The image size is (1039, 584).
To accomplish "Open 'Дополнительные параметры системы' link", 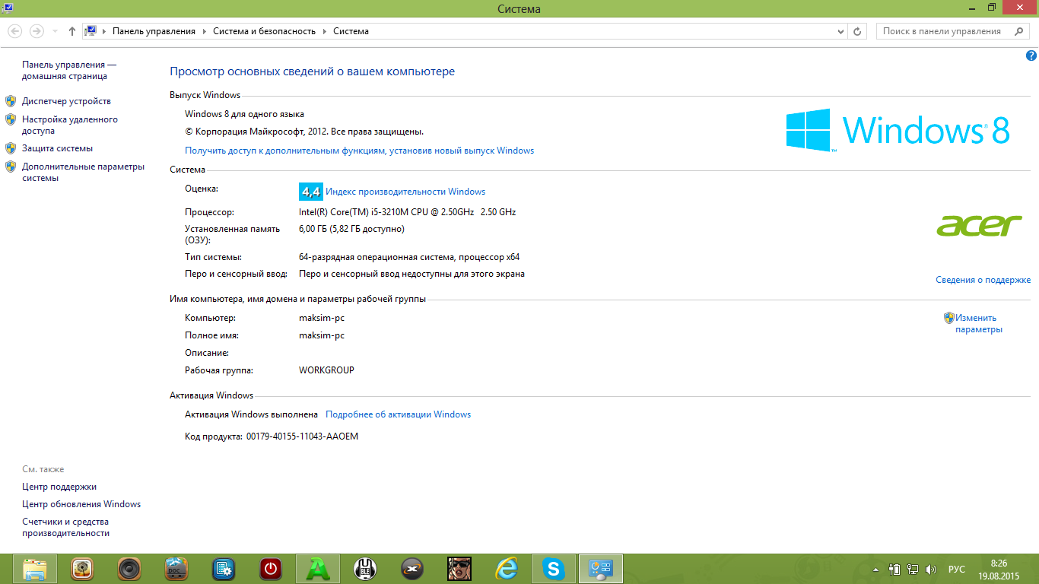I will pyautogui.click(x=83, y=172).
